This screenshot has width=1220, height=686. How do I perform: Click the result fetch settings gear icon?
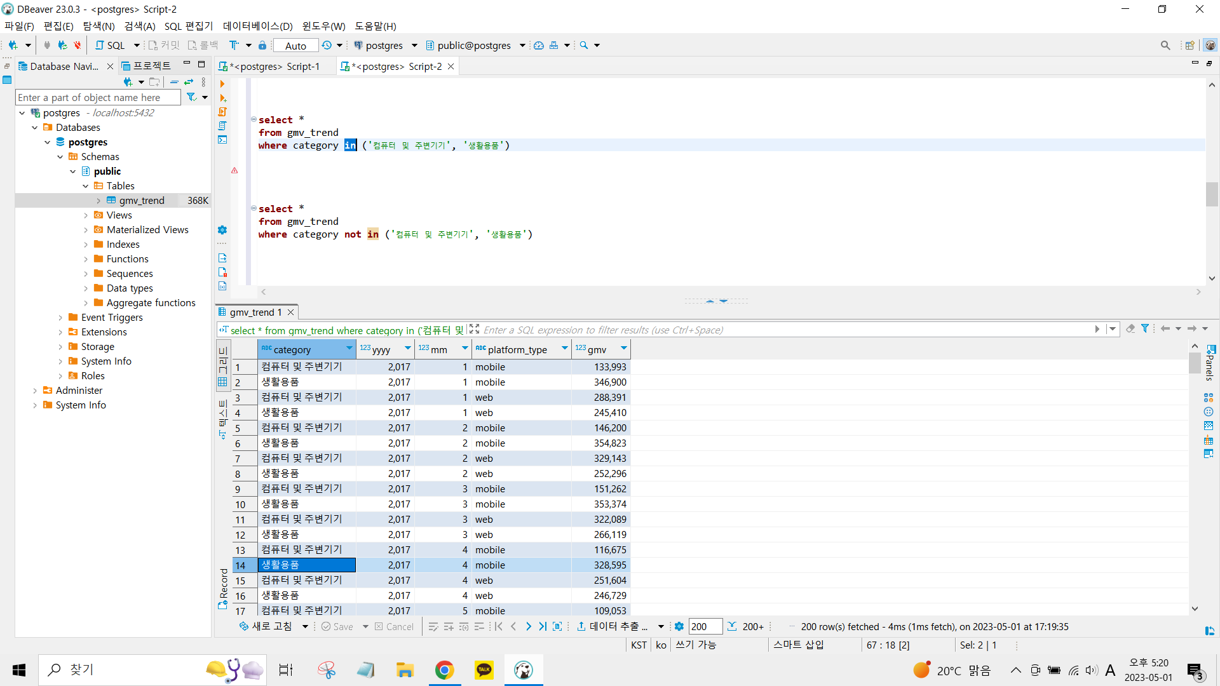(x=679, y=627)
